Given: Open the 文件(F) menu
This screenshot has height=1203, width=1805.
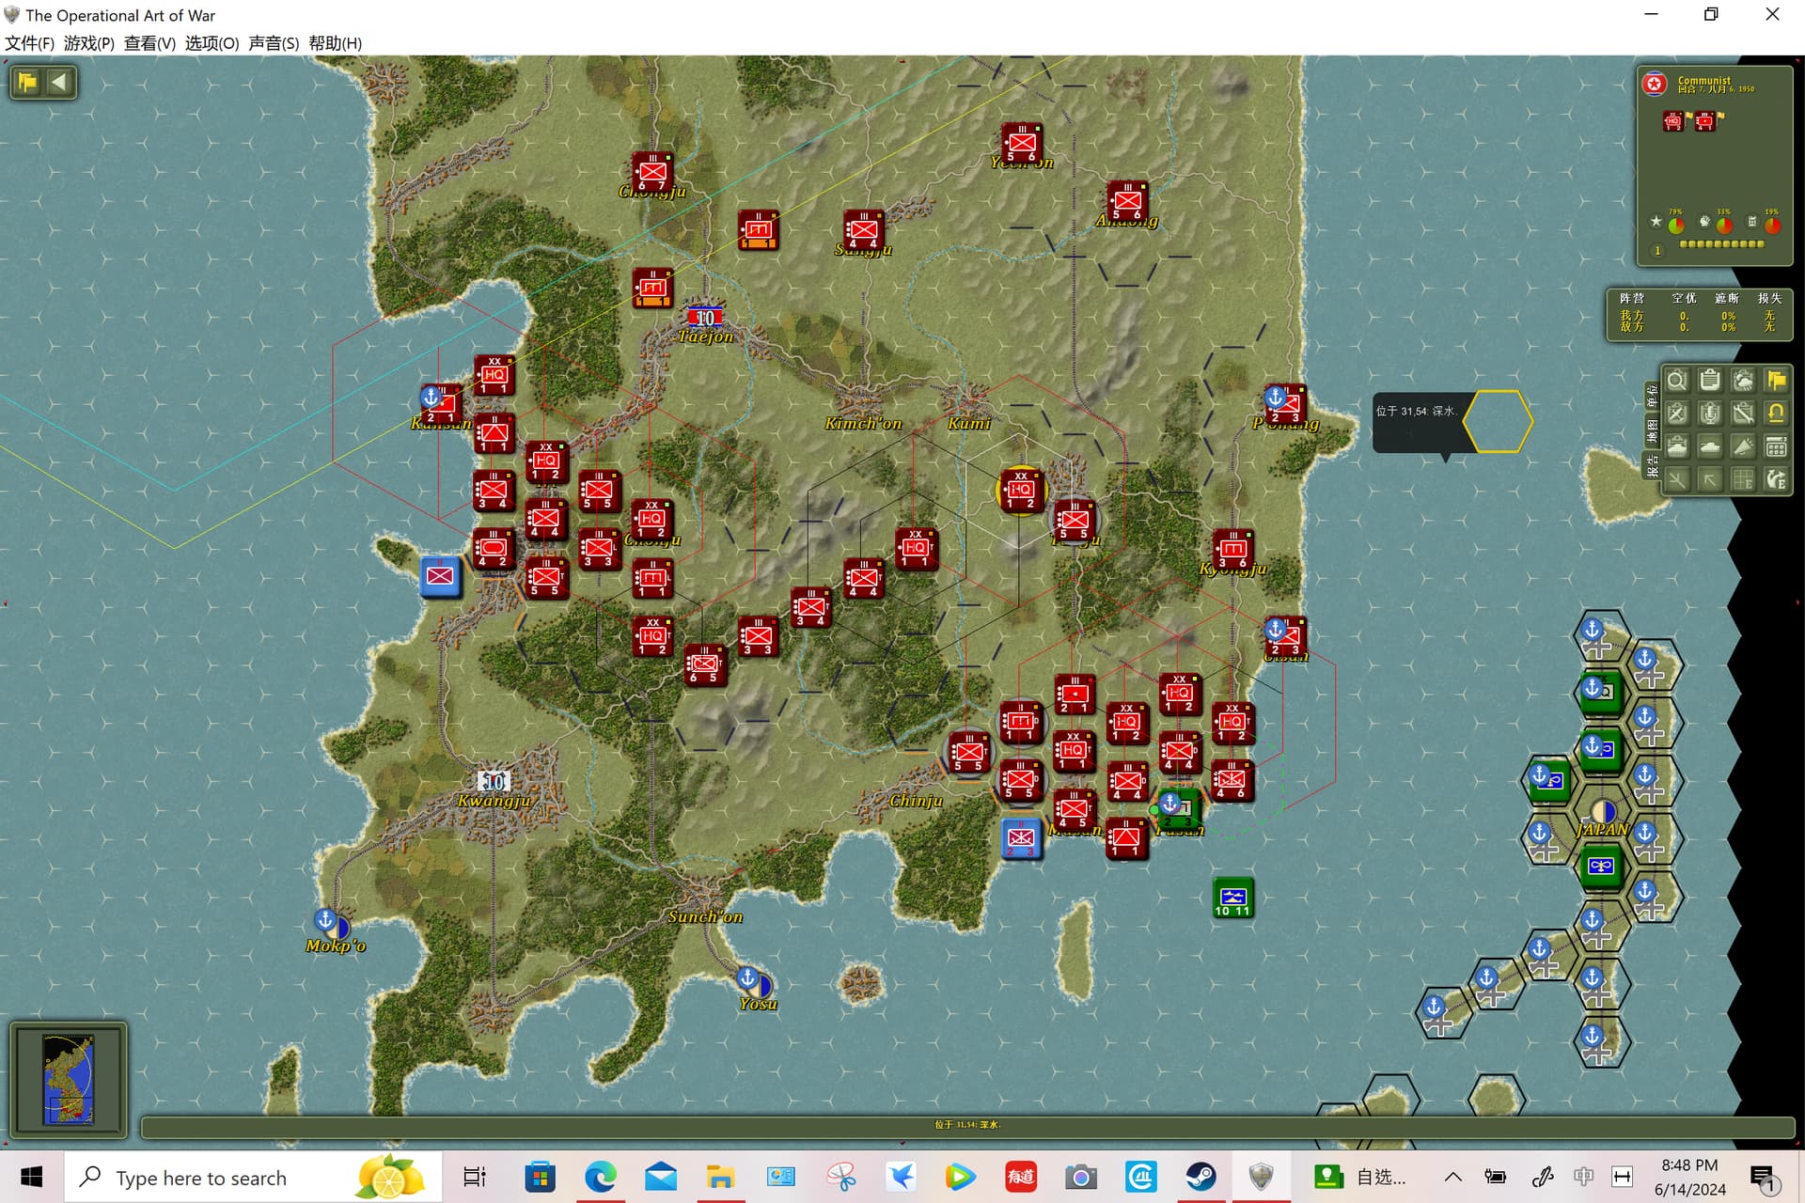Looking at the screenshot, I should click(x=29, y=43).
